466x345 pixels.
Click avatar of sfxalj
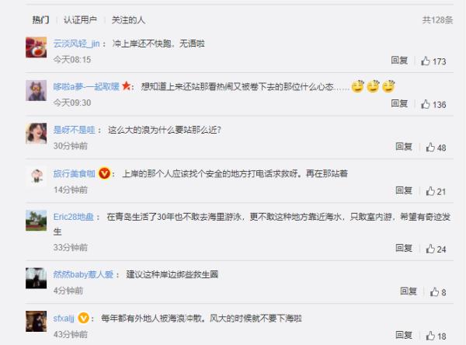tap(37, 321)
